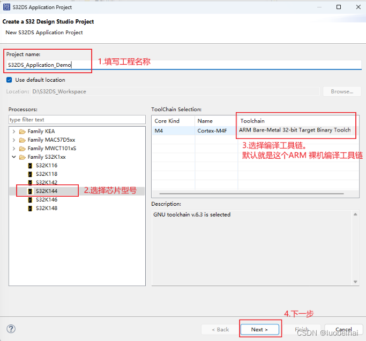Click the S32DS application icon in the title bar
The width and height of the screenshot is (366, 341).
pos(6,7)
